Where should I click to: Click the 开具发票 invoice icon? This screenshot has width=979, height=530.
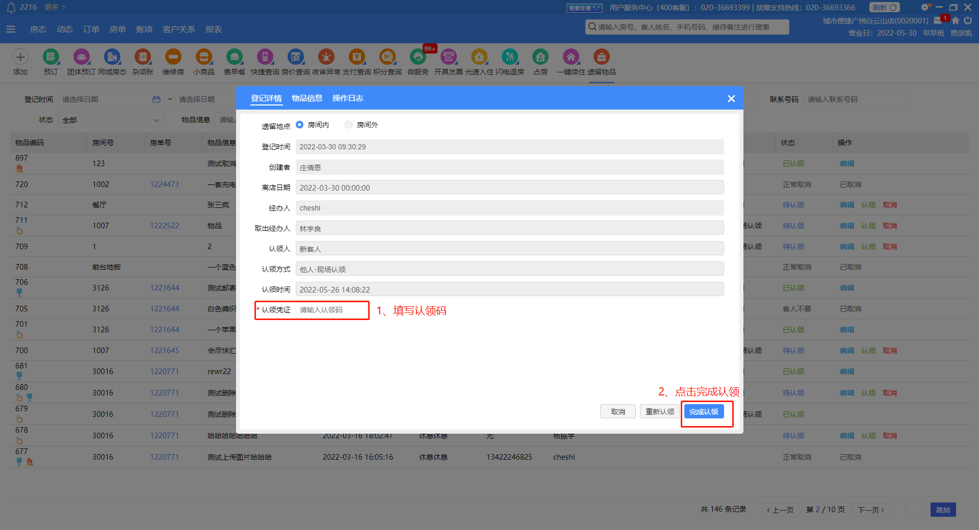click(x=449, y=57)
